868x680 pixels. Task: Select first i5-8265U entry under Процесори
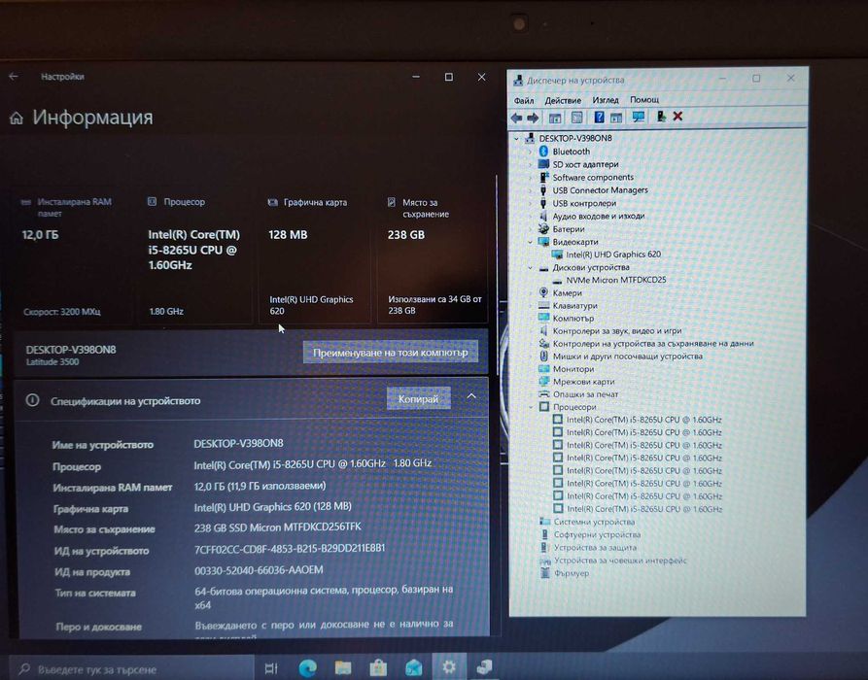tap(643, 420)
